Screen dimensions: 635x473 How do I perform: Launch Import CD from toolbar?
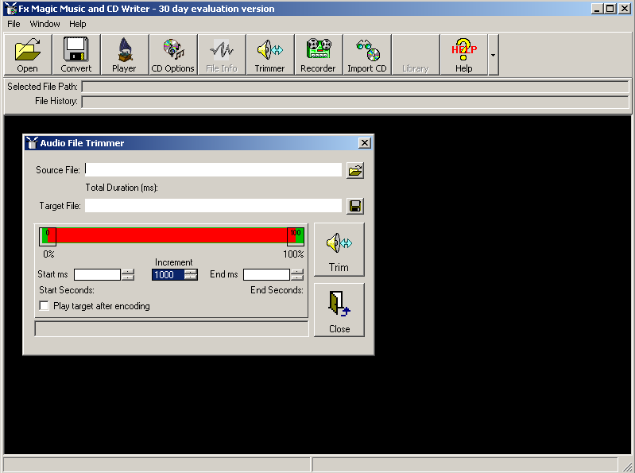pos(367,55)
